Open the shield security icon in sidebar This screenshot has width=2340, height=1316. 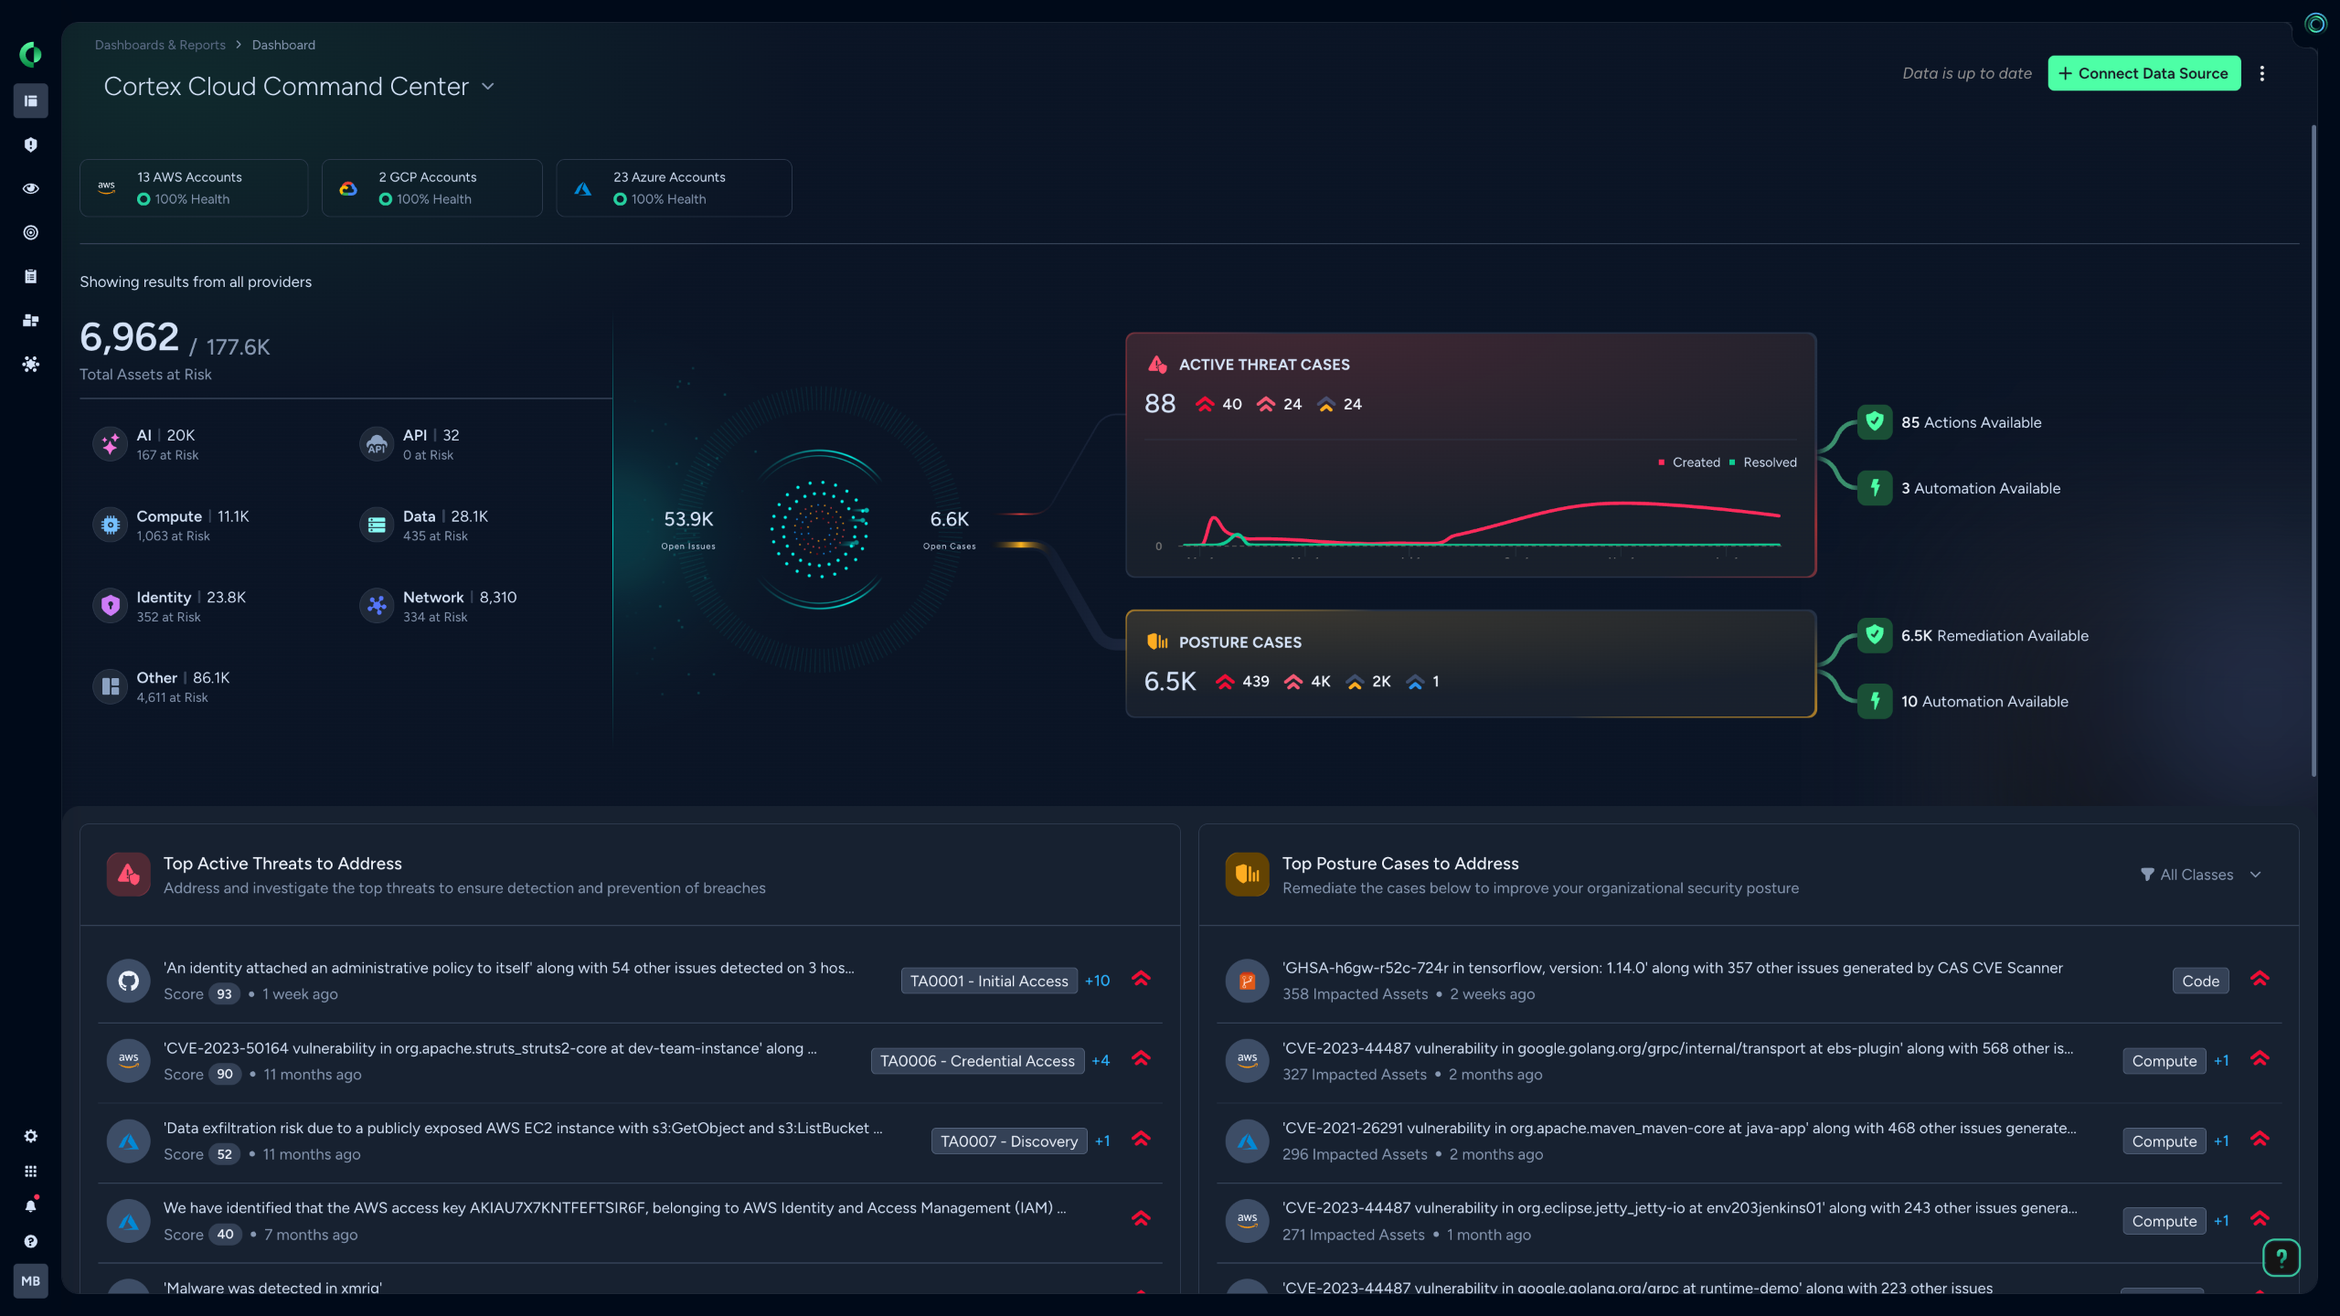click(x=30, y=144)
